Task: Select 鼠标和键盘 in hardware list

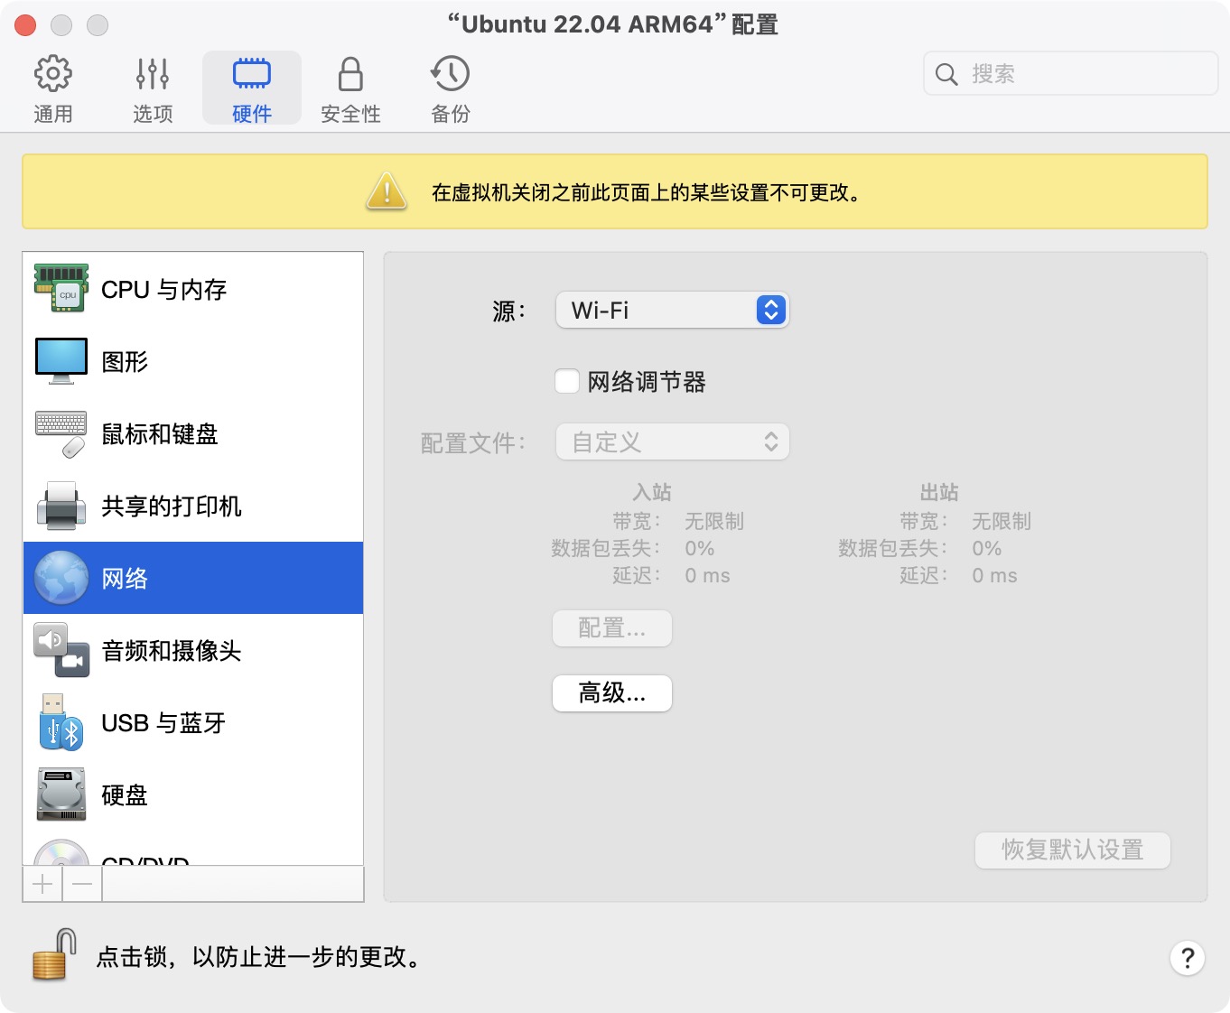Action: [193, 433]
